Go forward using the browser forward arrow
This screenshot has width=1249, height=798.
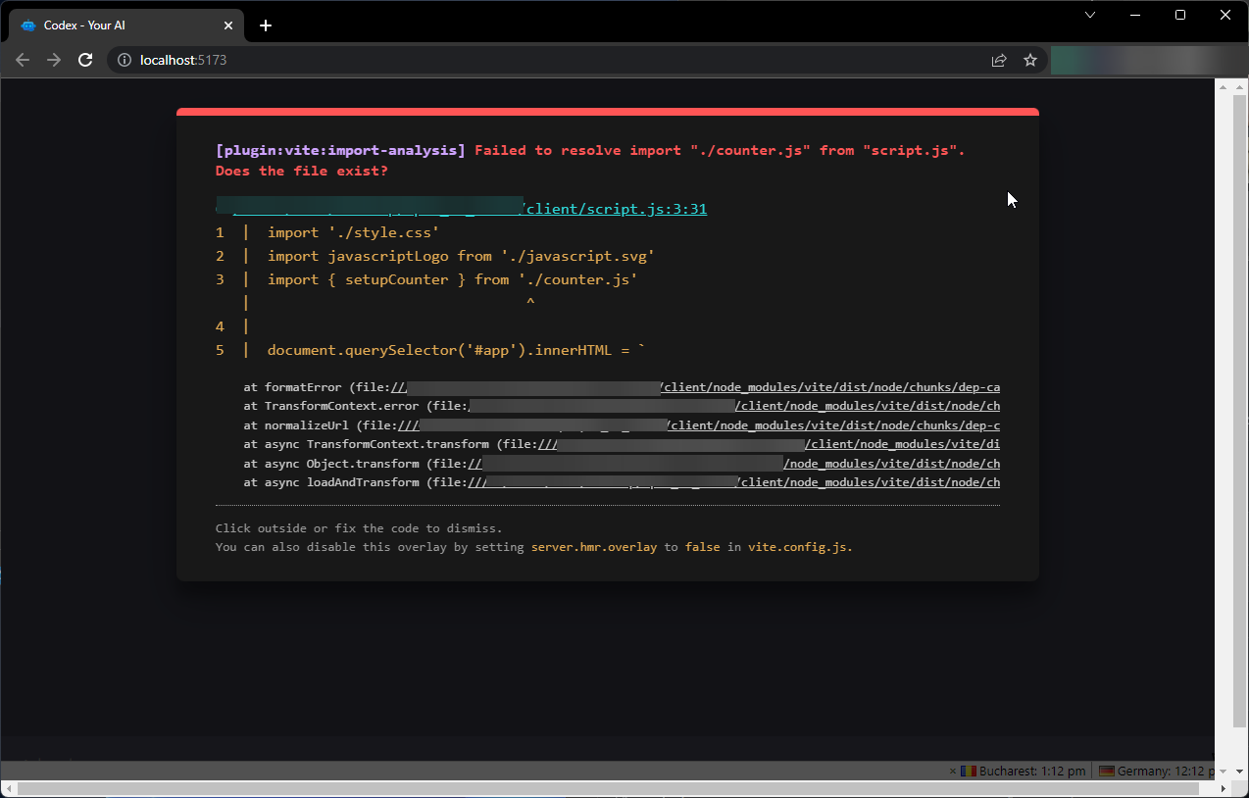54,60
